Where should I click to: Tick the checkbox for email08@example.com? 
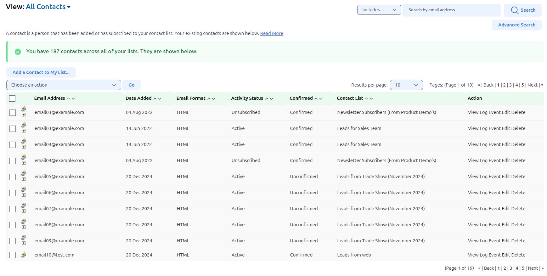coord(13,225)
